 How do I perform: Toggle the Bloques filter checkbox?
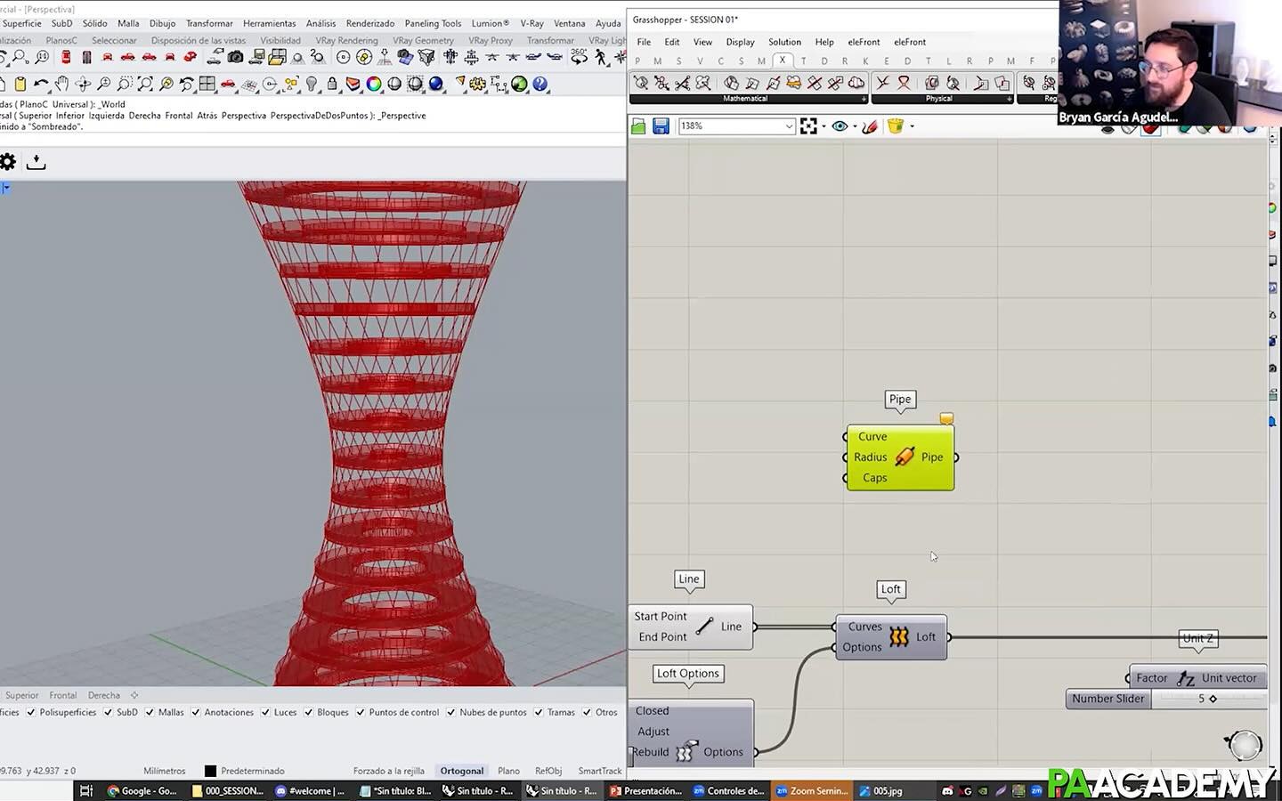[x=309, y=712]
